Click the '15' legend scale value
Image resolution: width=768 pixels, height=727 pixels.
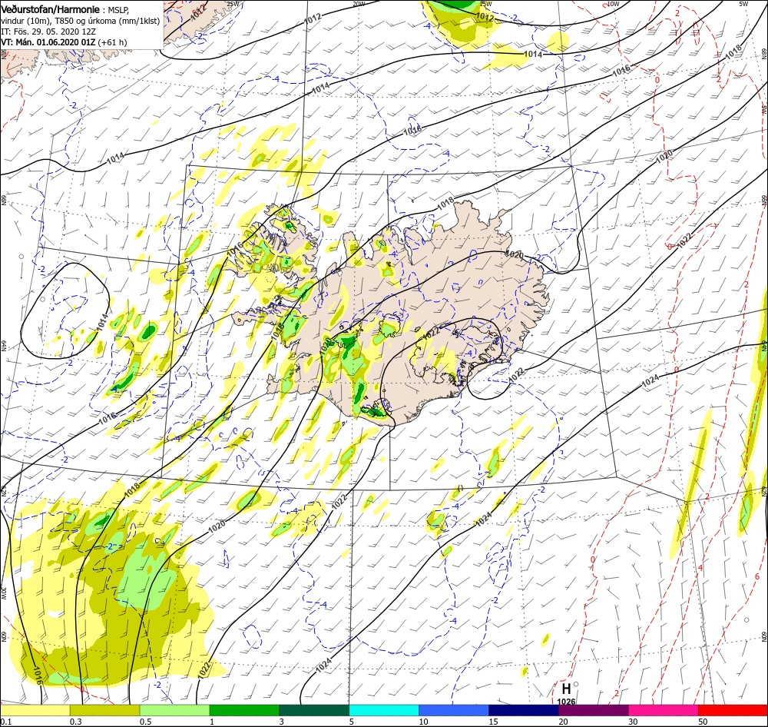(493, 722)
